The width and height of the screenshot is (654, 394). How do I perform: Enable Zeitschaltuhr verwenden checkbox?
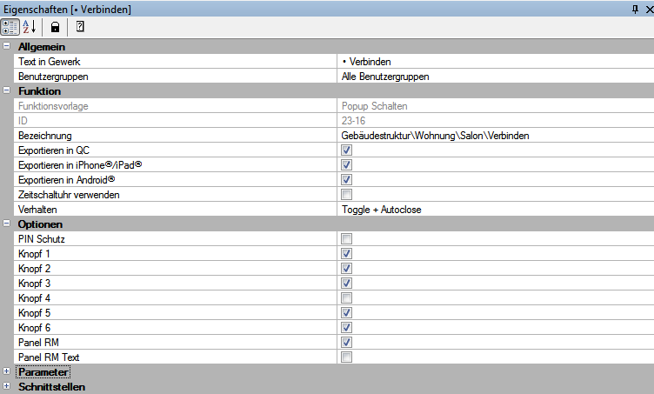[x=347, y=195]
